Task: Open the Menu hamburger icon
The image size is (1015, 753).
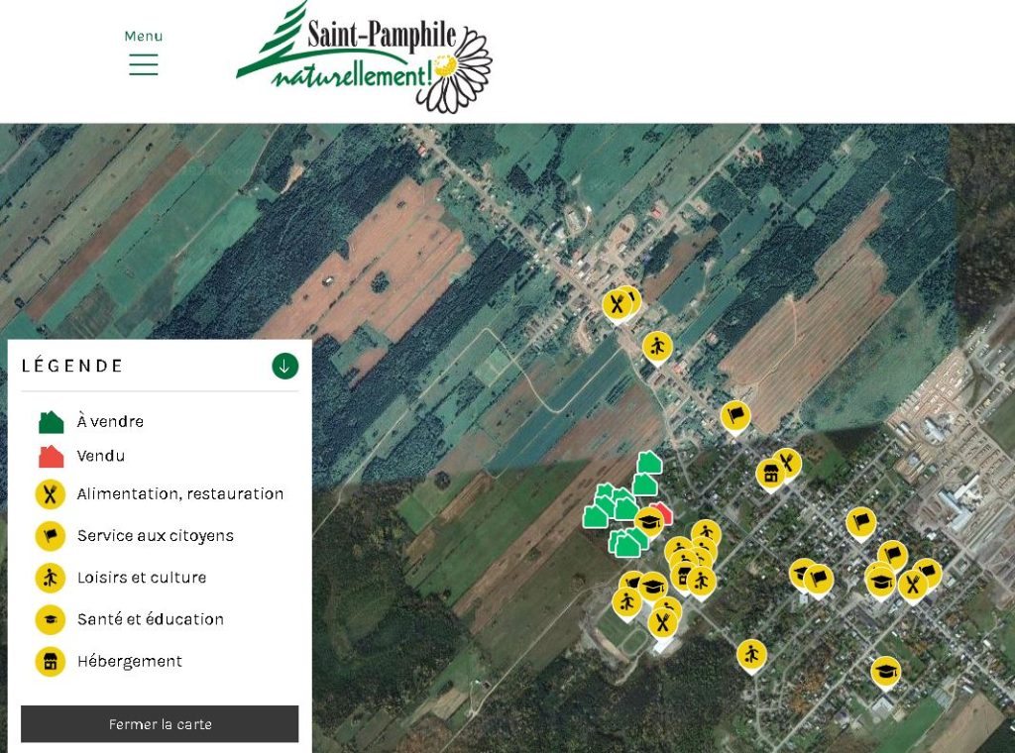Action: [x=143, y=64]
